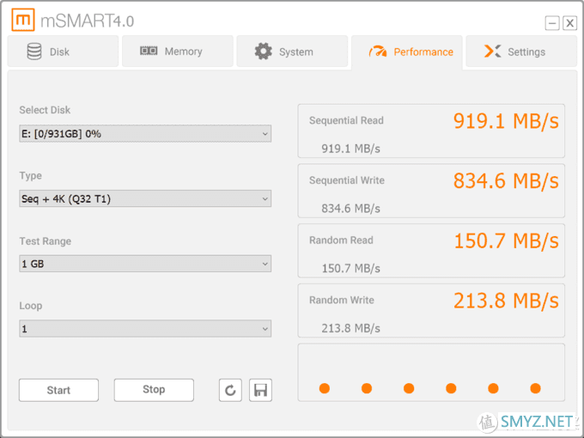Click the mSMART orange logo icon
The width and height of the screenshot is (584, 438).
coord(23,20)
